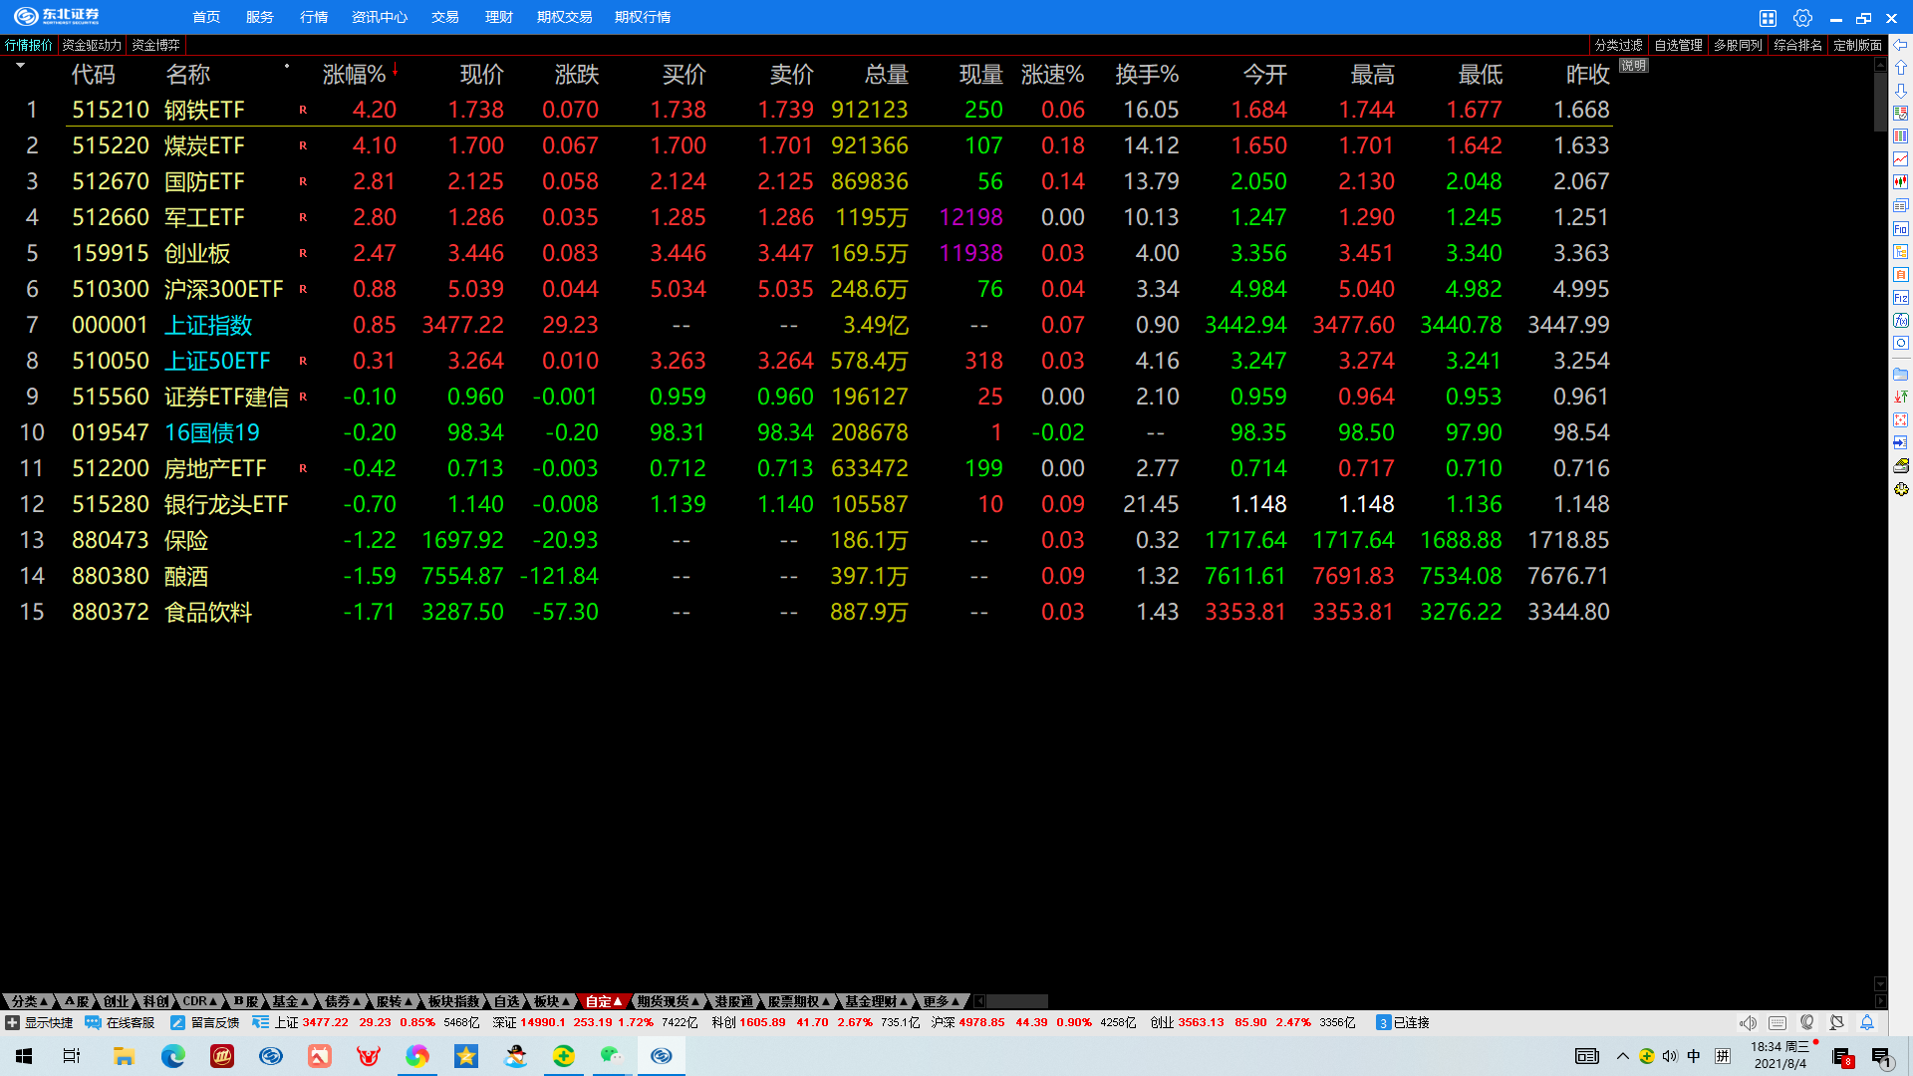This screenshot has width=1913, height=1076.
Task: Click the f(x) formula icon
Action: coord(1901,321)
